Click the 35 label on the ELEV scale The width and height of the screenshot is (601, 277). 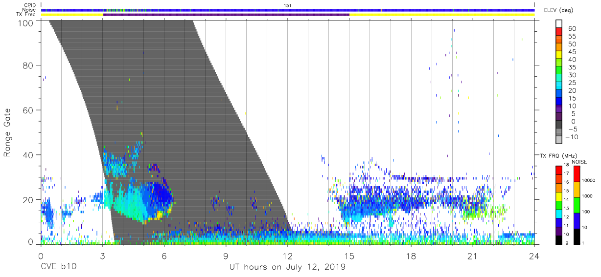coord(572,67)
